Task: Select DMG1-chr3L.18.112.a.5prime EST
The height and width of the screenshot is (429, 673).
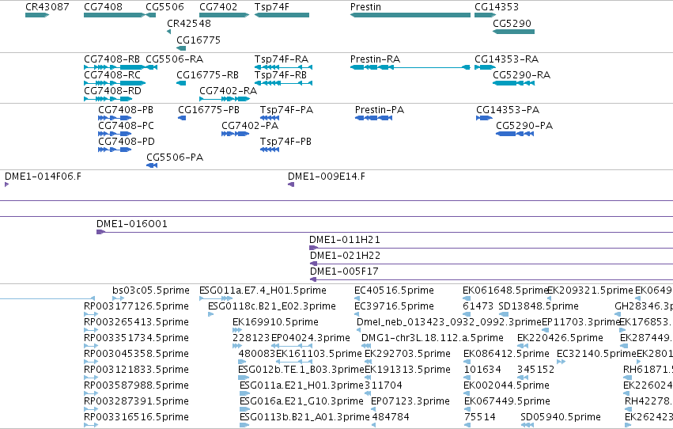Action: 366,346
